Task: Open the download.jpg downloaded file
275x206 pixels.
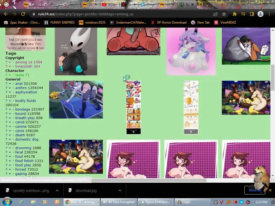Action: pyautogui.click(x=86, y=190)
